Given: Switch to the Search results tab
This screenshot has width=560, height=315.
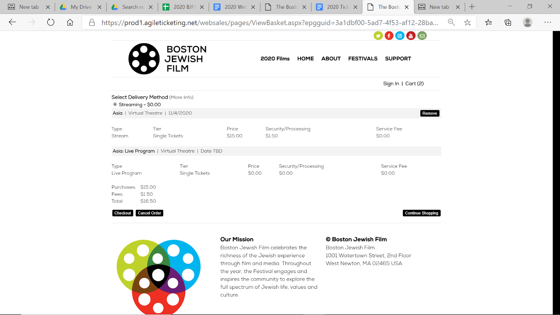Looking at the screenshot, I should (x=132, y=7).
